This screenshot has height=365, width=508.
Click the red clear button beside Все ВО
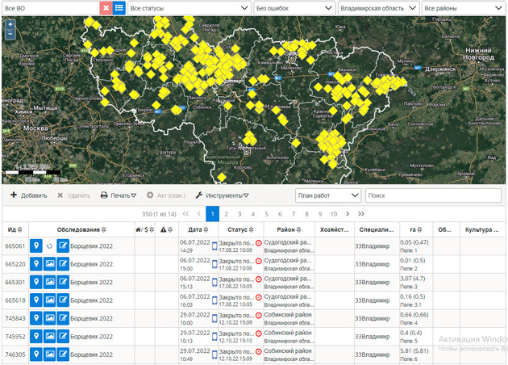(106, 7)
